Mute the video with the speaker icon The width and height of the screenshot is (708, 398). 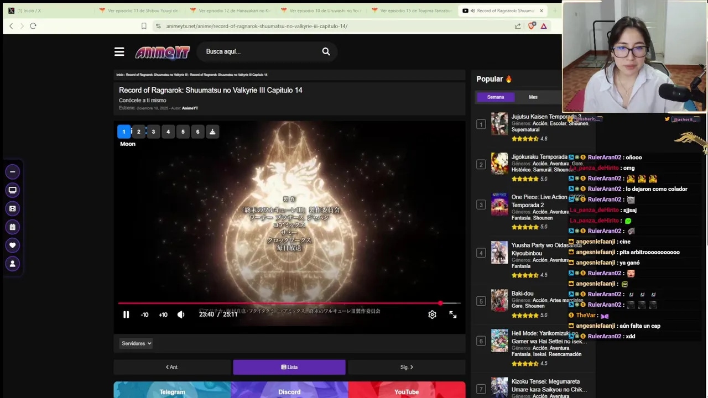tap(181, 315)
